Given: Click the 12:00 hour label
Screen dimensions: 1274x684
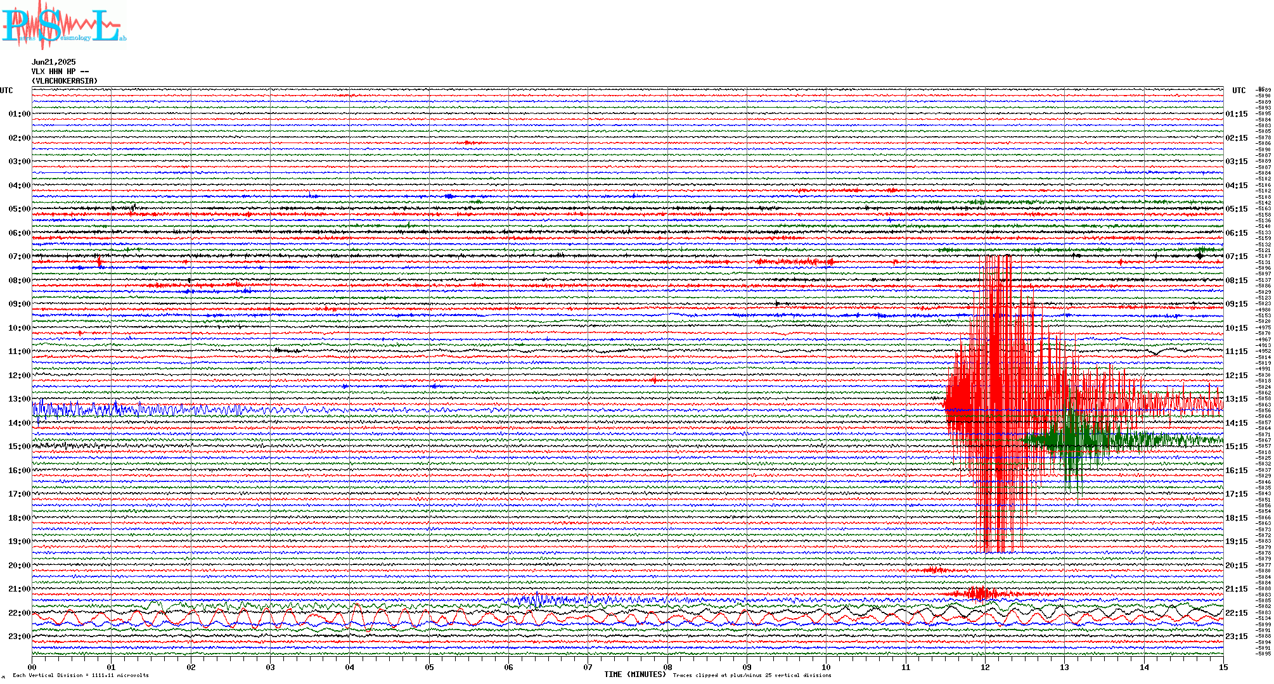Looking at the screenshot, I should [x=20, y=376].
